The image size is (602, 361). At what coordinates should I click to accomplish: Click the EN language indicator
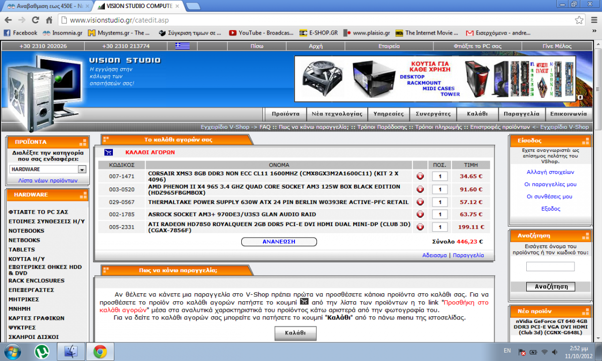[x=507, y=350]
